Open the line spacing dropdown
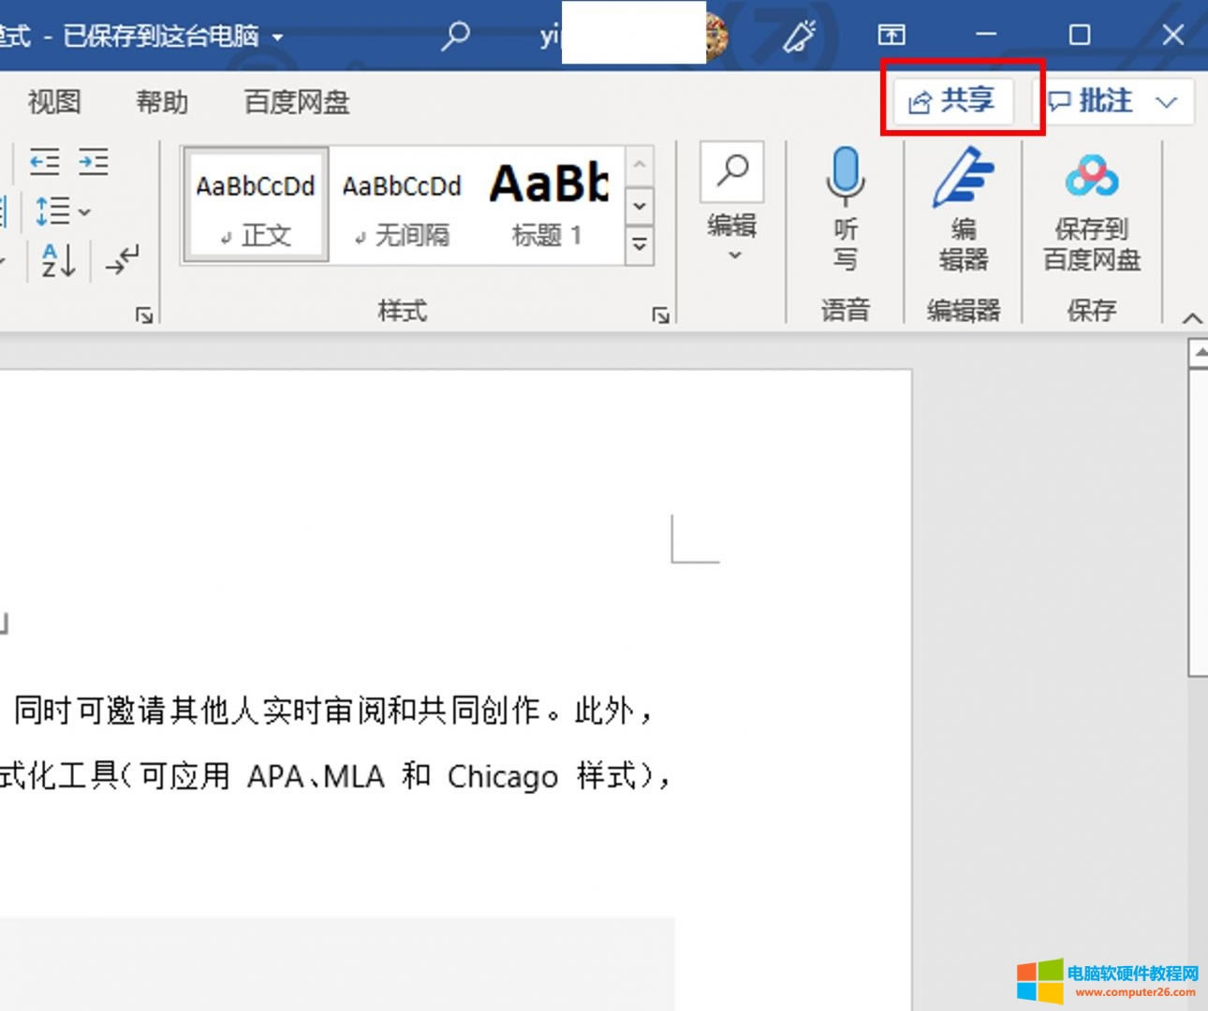The width and height of the screenshot is (1208, 1011). [62, 211]
